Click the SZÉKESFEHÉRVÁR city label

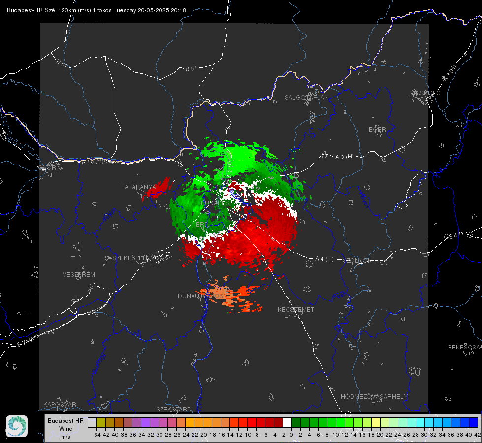(140, 258)
